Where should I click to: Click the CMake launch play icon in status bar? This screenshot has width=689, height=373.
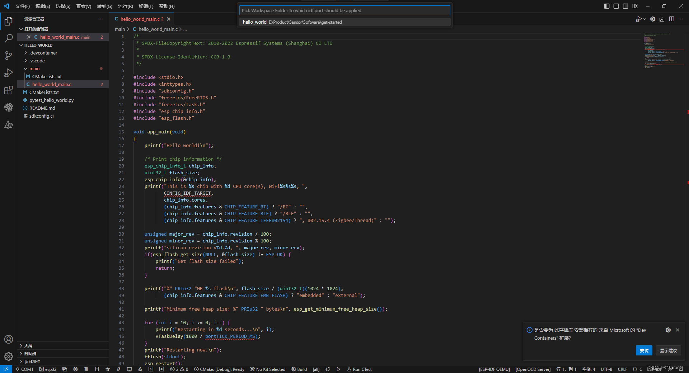point(338,369)
